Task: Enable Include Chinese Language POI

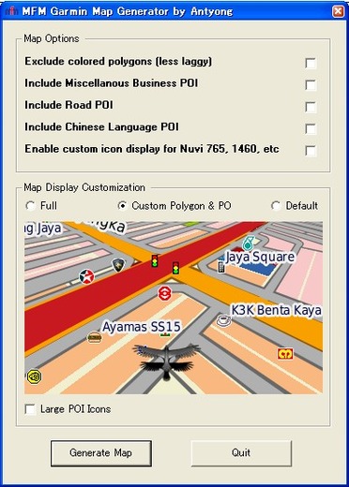Action: tap(311, 129)
